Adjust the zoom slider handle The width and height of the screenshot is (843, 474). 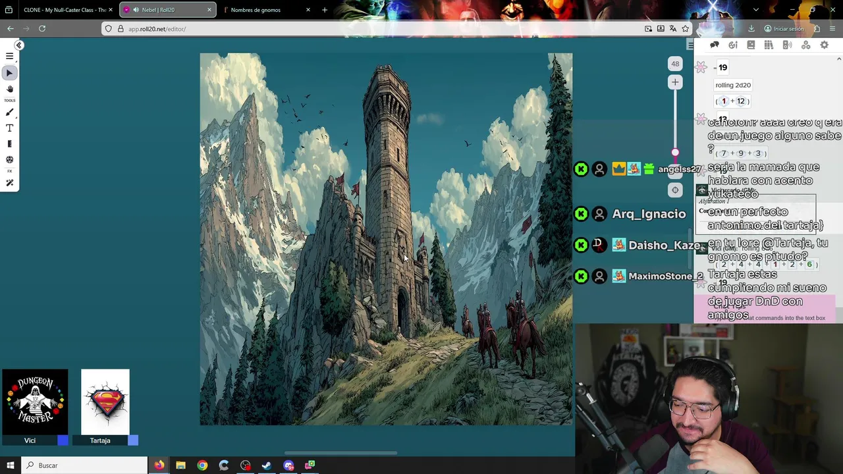(675, 153)
